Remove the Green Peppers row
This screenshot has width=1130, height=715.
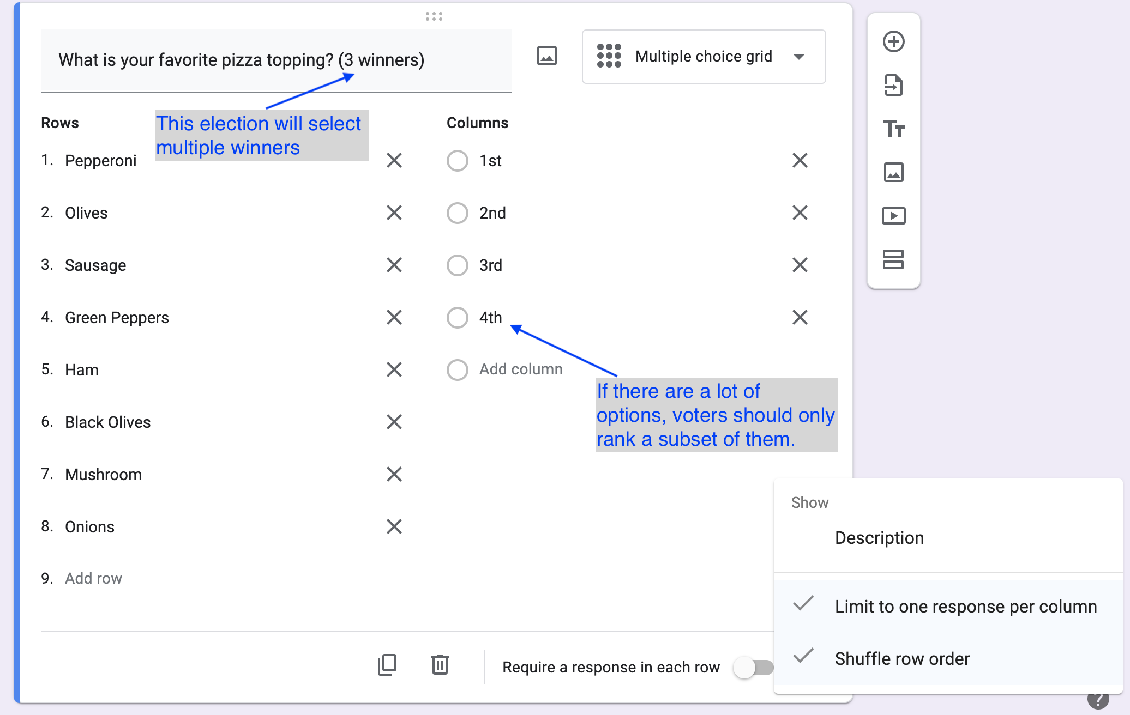pyautogui.click(x=394, y=318)
